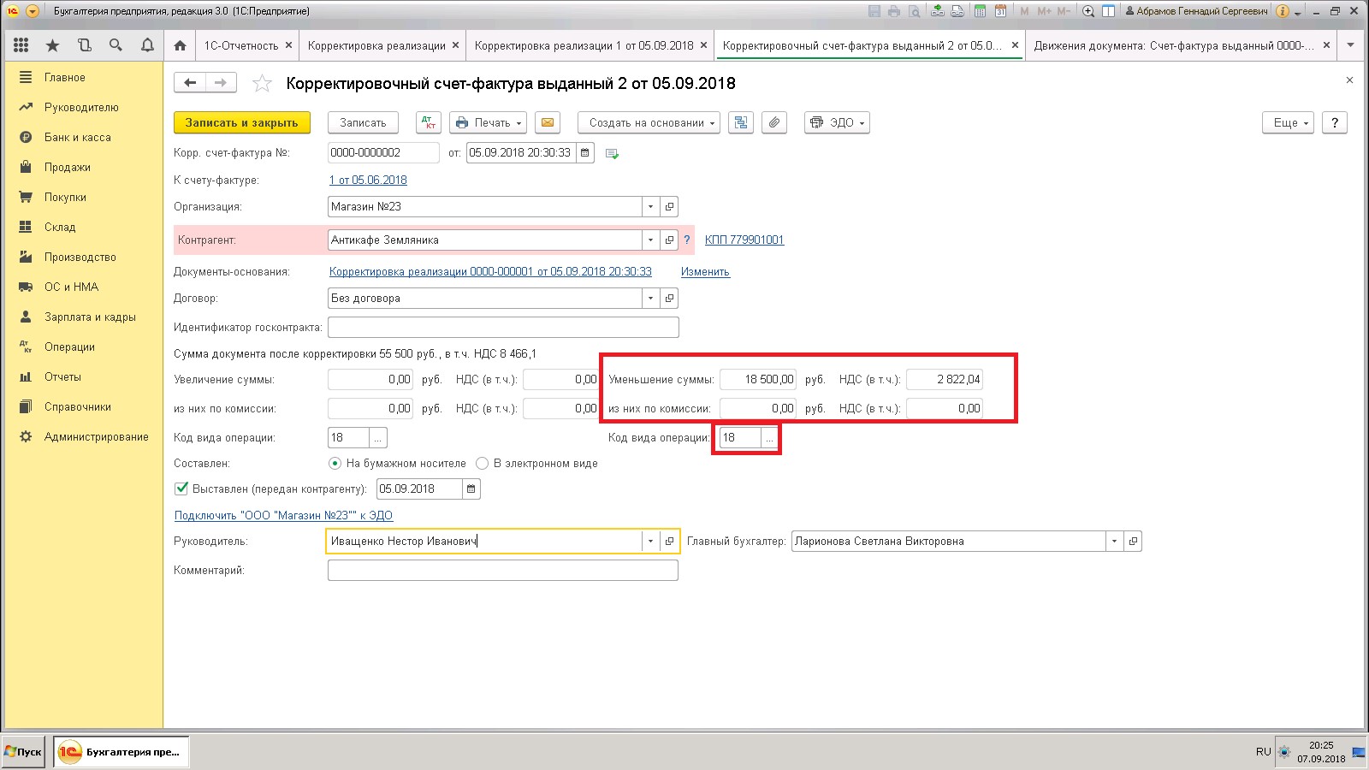The height and width of the screenshot is (770, 1369).
Task: Open the help question mark button
Action: [x=1335, y=122]
